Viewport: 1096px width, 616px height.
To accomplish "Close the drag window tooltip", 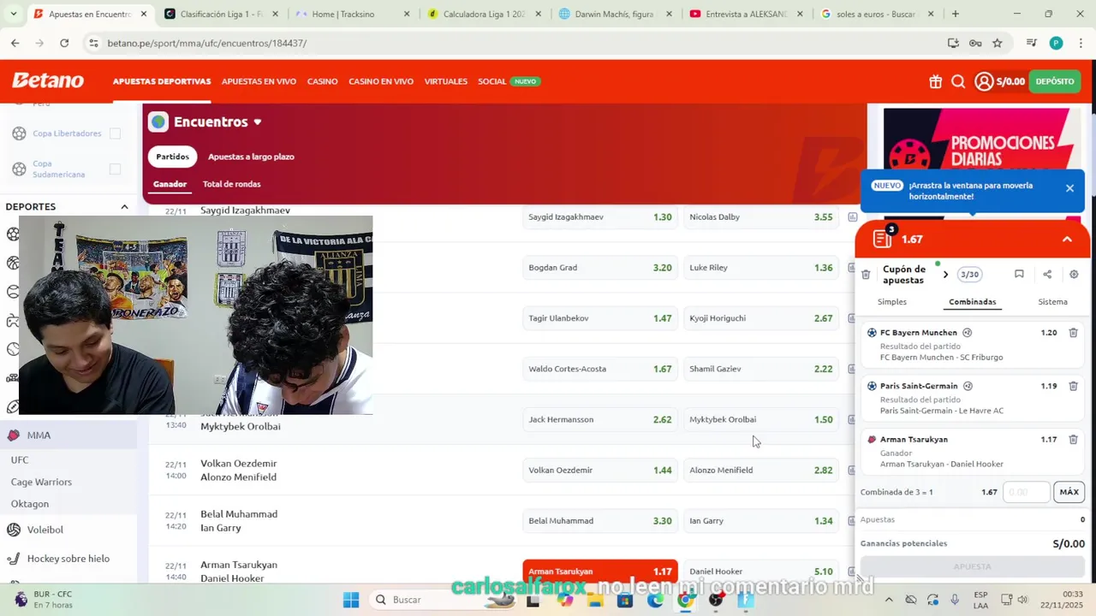I will pyautogui.click(x=1069, y=188).
